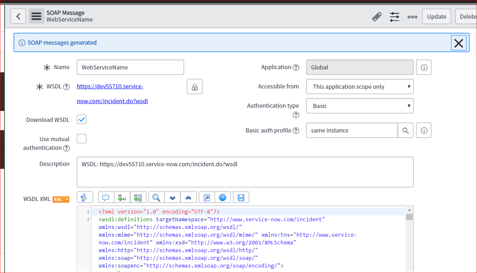Click replace in XML editor toolbar
This screenshot has width=477, height=273.
122,197
